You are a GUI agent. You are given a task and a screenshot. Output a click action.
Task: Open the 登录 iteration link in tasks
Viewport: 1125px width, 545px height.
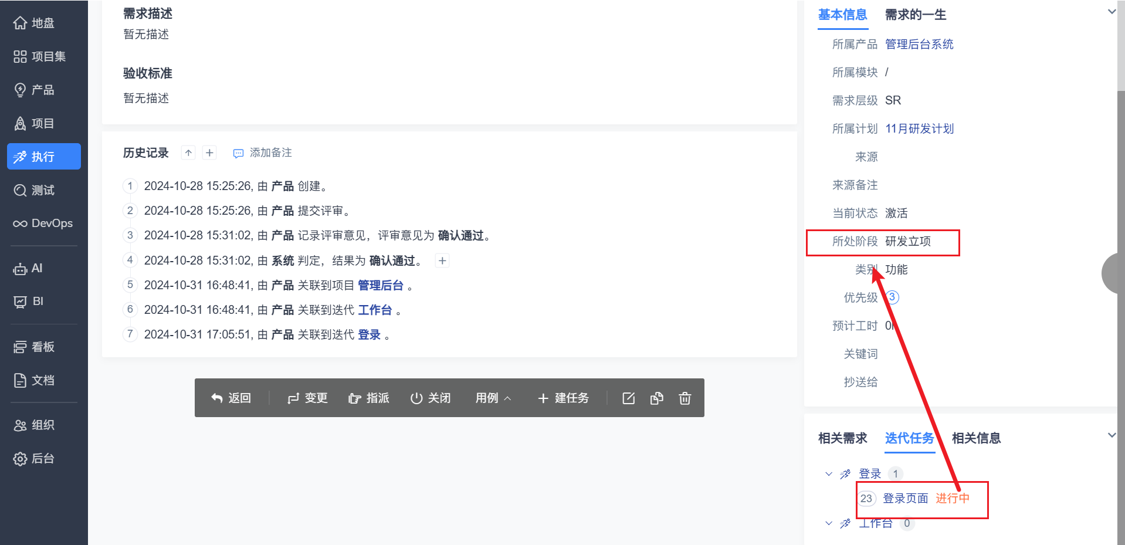[x=870, y=473]
